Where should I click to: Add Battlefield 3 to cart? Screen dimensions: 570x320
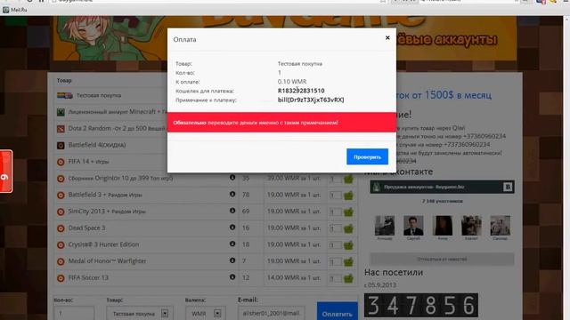click(x=348, y=196)
